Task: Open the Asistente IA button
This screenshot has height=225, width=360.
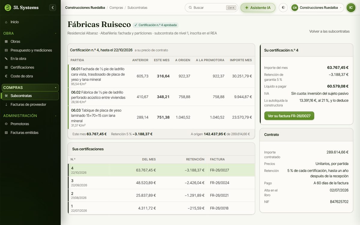Action: pyautogui.click(x=258, y=7)
